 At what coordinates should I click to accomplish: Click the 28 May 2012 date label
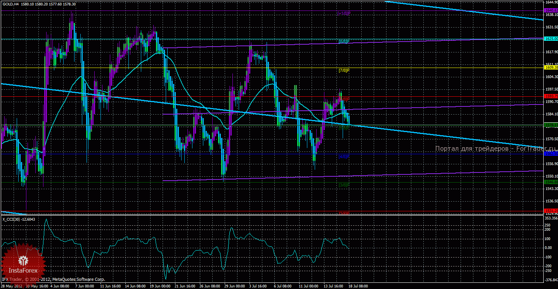point(12,286)
